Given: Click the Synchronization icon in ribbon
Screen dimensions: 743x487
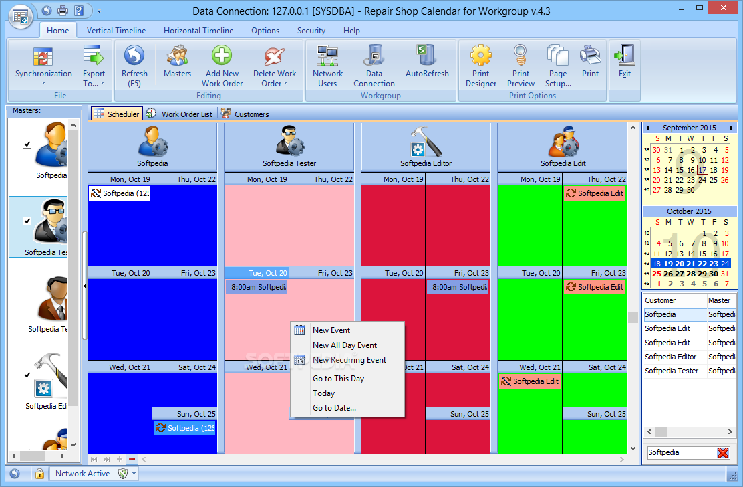Looking at the screenshot, I should (43, 56).
